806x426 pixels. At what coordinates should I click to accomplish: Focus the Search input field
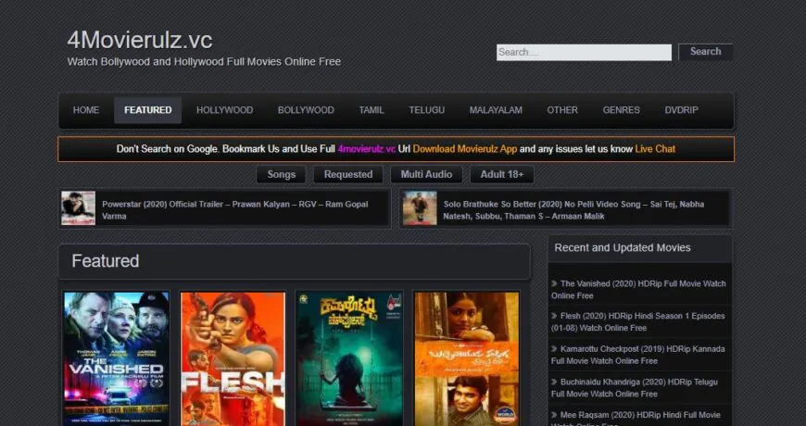coord(584,53)
